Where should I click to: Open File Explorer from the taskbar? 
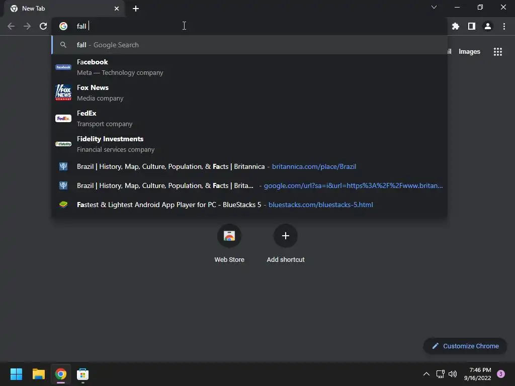click(38, 374)
